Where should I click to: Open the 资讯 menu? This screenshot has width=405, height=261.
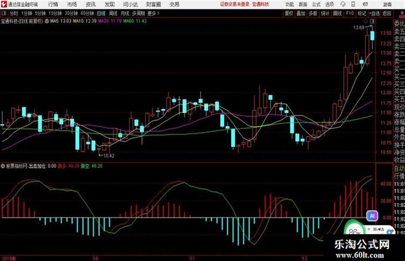click(91, 4)
